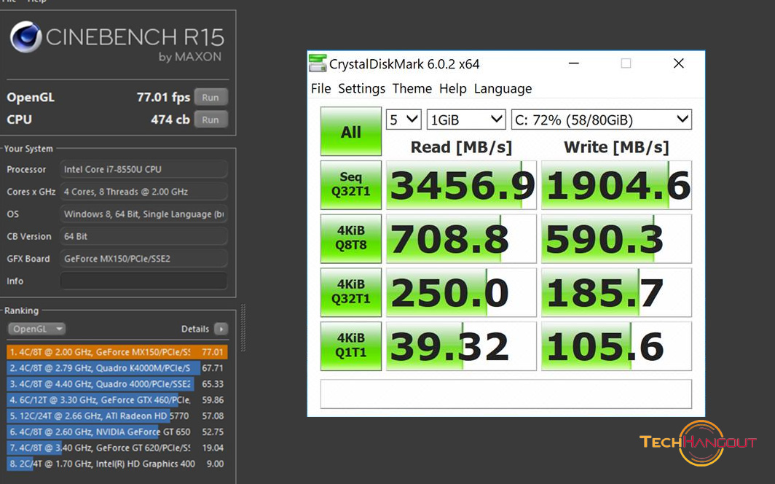Start the Seq Q32T1 test

click(351, 184)
